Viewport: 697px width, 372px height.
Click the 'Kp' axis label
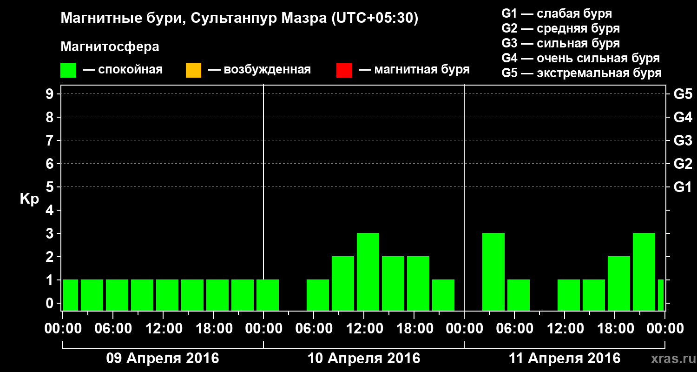click(x=29, y=199)
